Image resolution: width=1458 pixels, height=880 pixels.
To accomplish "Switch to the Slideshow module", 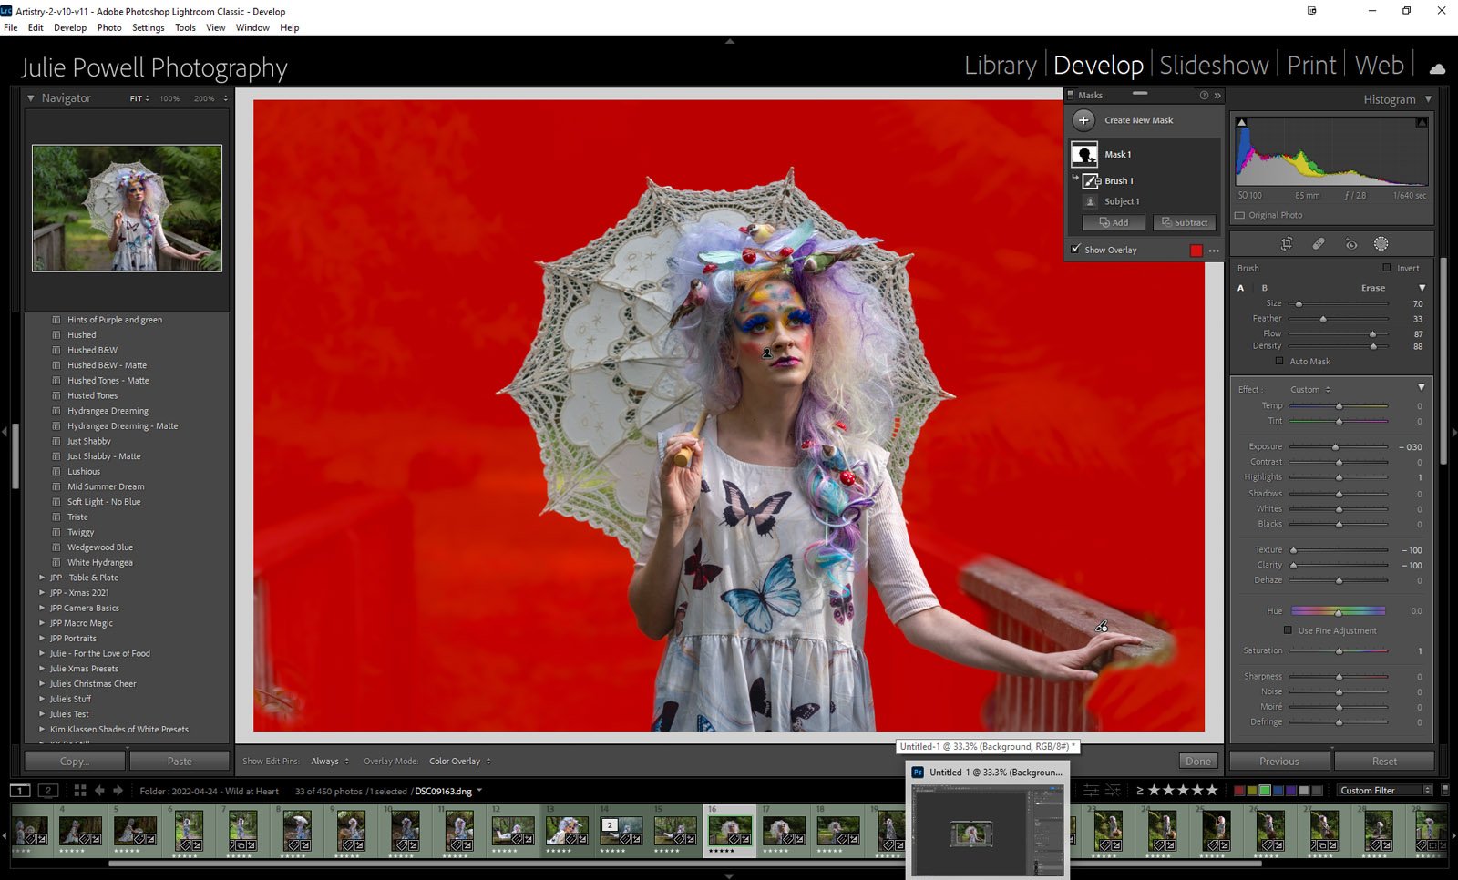I will [1214, 66].
